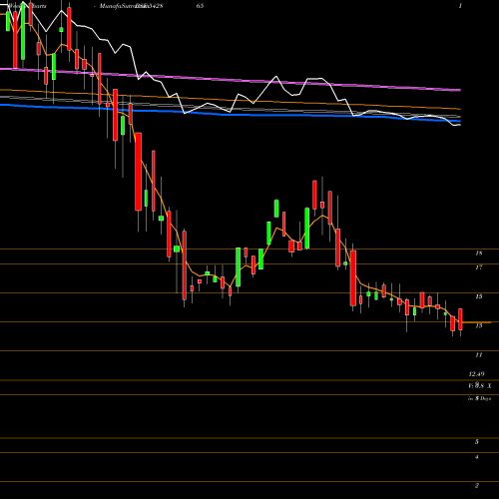Click the price axis label 4

[477, 457]
